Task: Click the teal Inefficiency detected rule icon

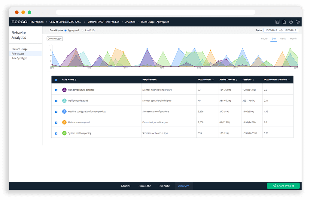Action: (64, 101)
